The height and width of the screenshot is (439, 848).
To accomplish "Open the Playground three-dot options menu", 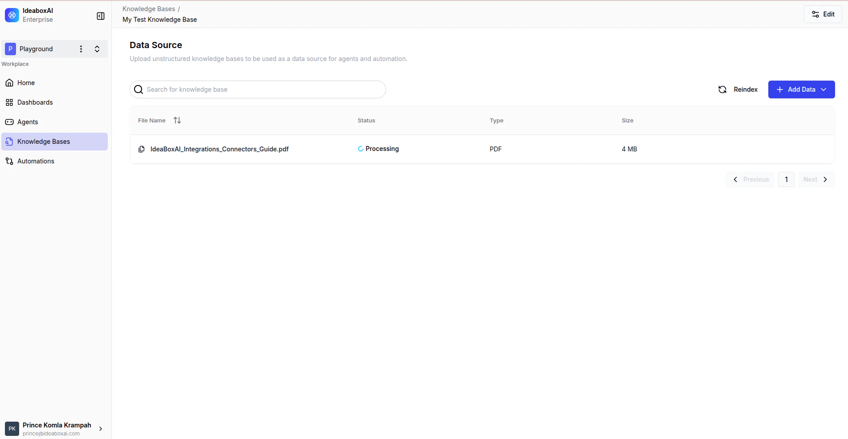I will tap(81, 49).
